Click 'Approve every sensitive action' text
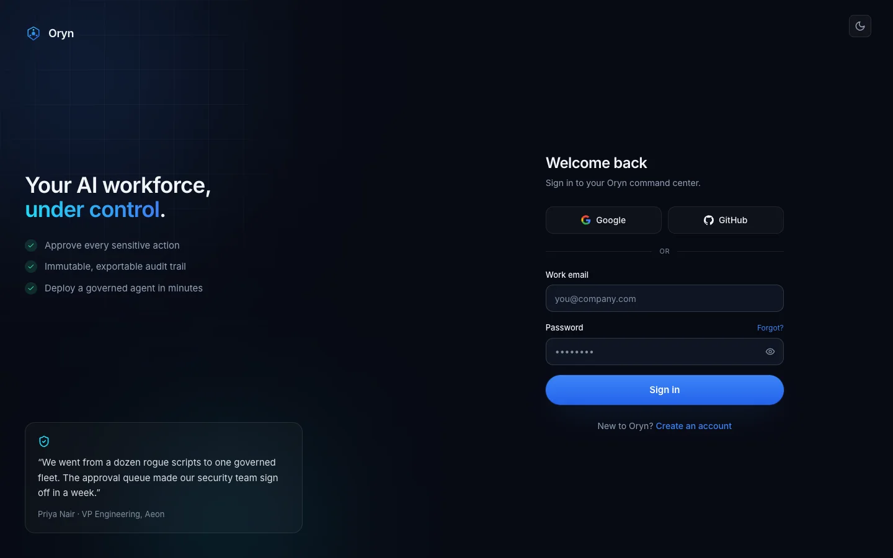 pyautogui.click(x=112, y=246)
